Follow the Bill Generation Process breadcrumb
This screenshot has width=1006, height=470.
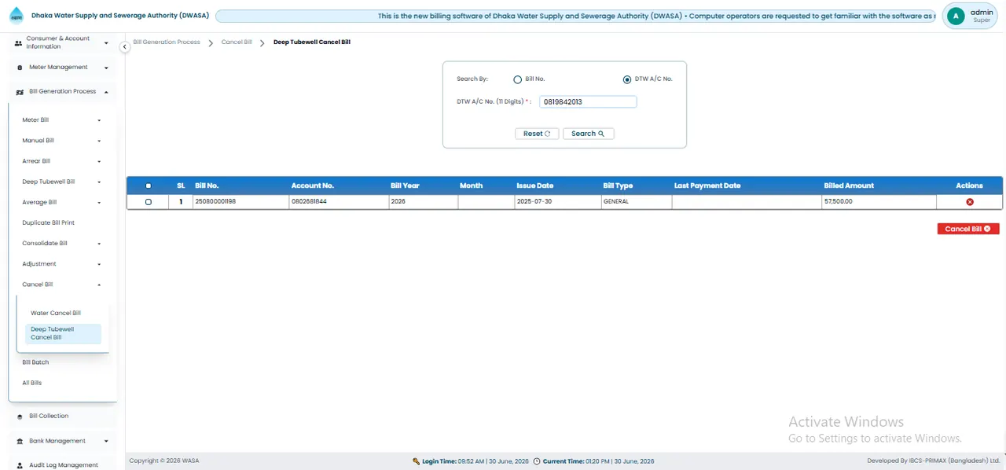tap(167, 42)
